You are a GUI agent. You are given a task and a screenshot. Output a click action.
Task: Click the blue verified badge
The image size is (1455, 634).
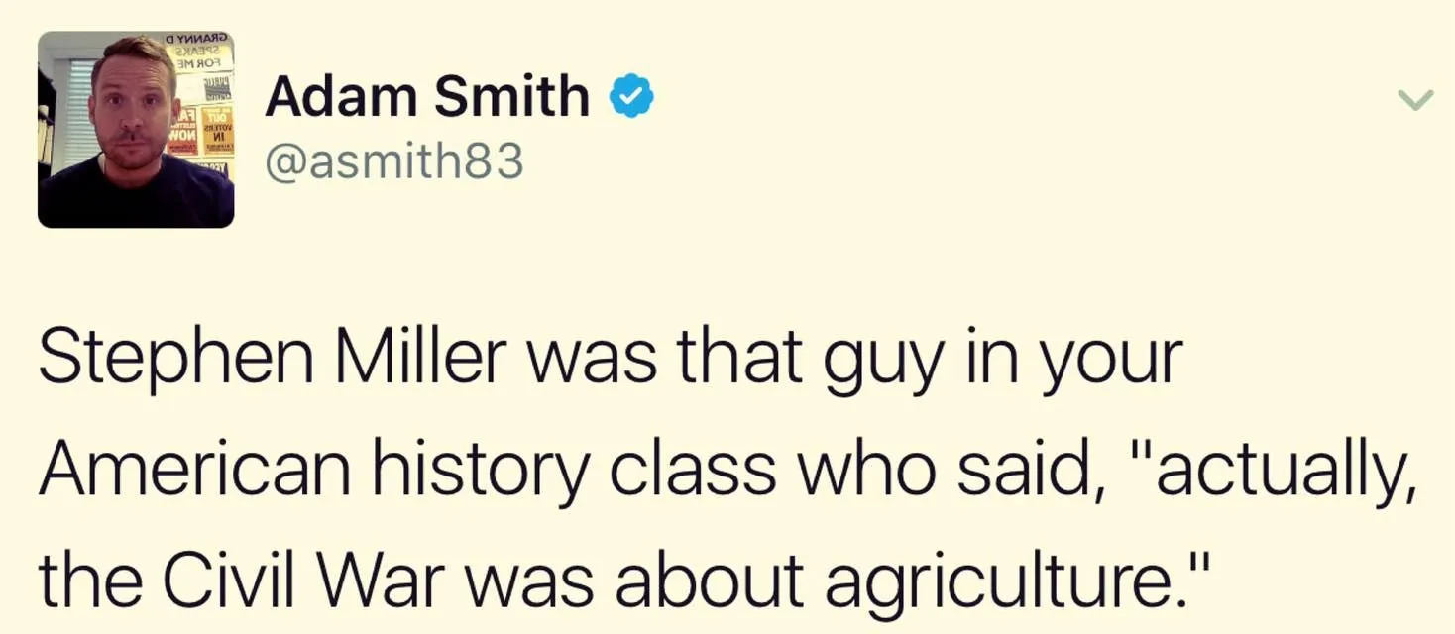630,96
